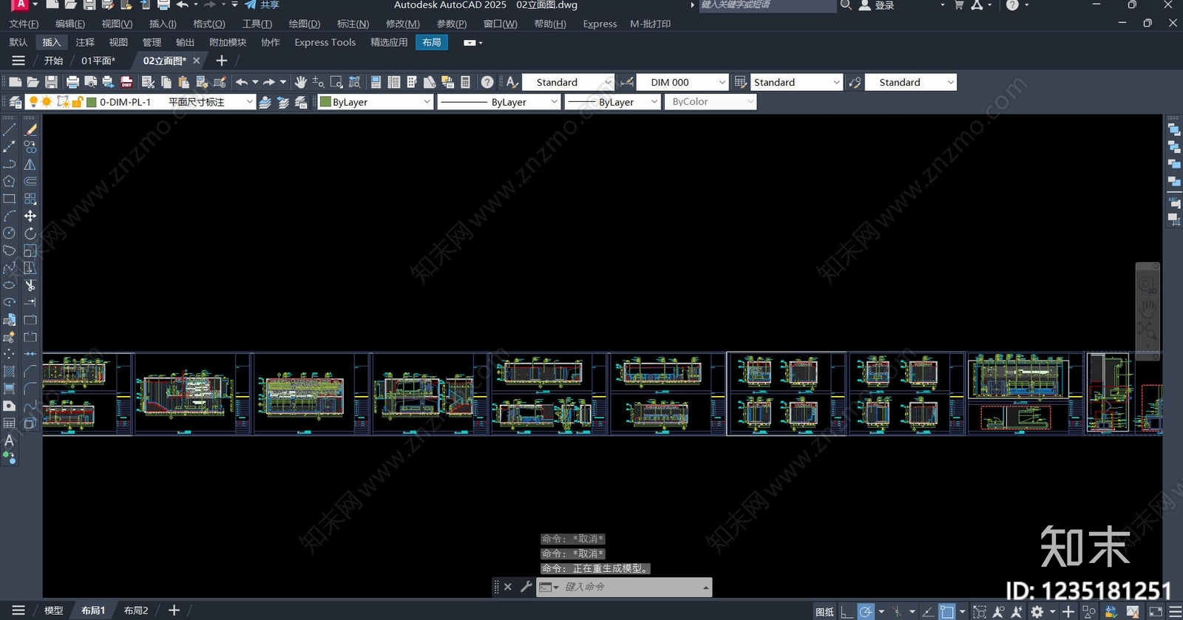
Task: Select the Mirror tool
Action: (x=30, y=164)
